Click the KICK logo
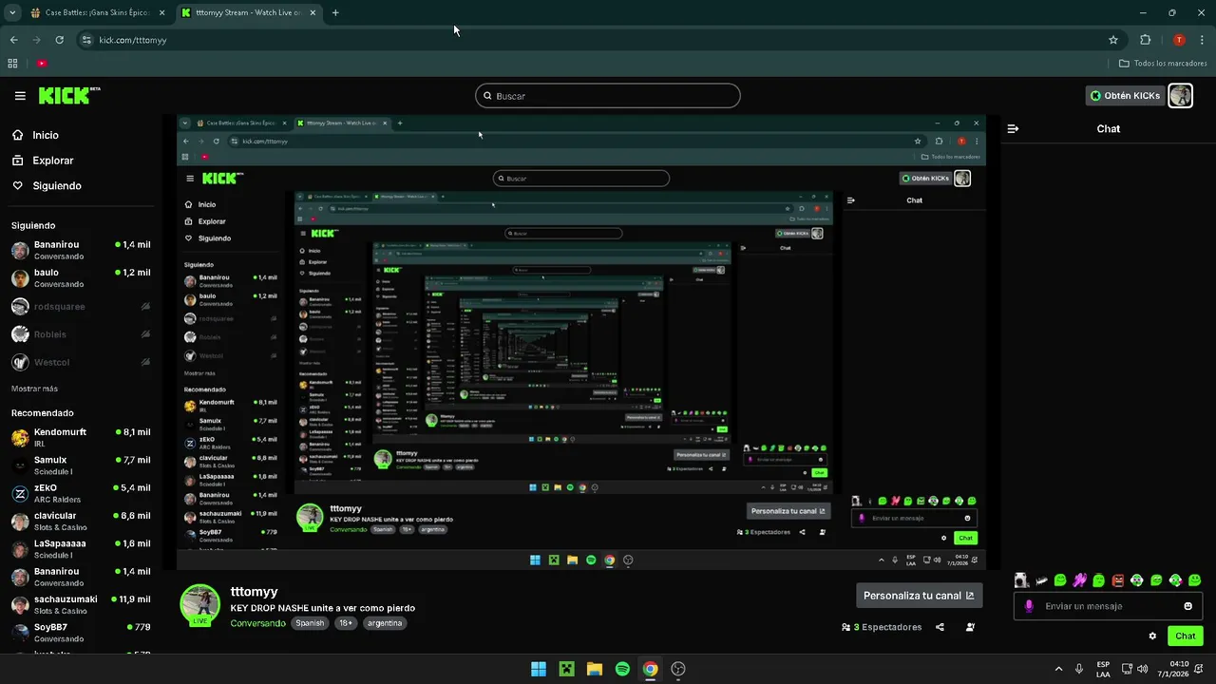1216x684 pixels. [x=68, y=96]
